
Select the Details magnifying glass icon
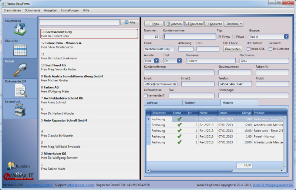(x=20, y=70)
